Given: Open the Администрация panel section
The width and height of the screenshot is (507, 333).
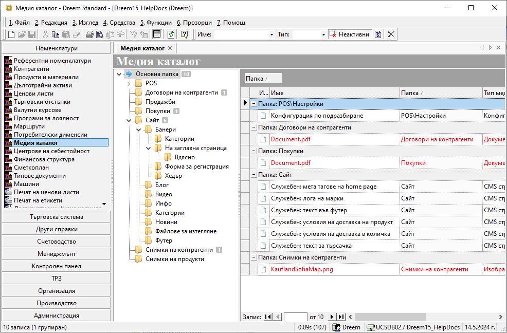Looking at the screenshot, I should [56, 316].
